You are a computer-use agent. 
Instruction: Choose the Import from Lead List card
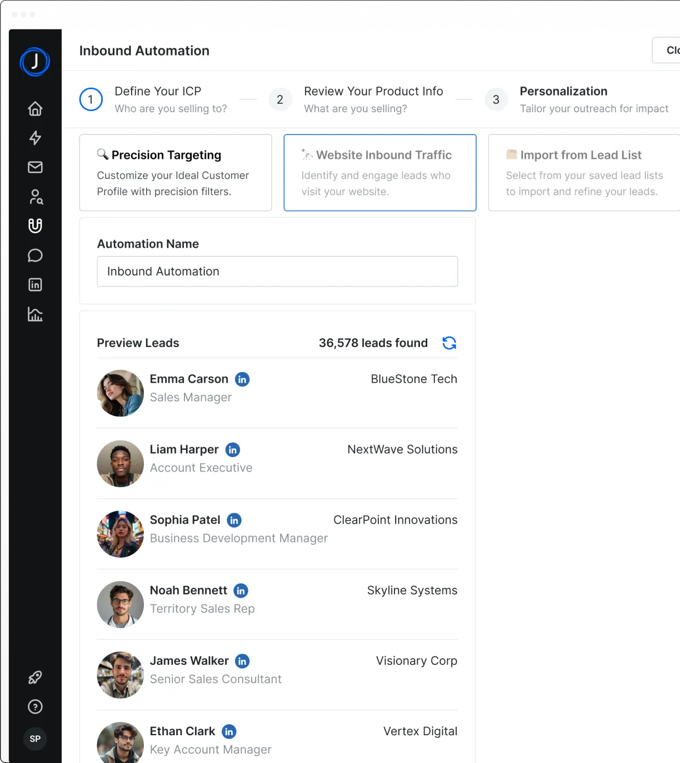click(583, 173)
